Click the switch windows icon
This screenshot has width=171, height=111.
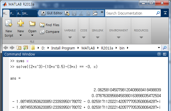point(95,13)
